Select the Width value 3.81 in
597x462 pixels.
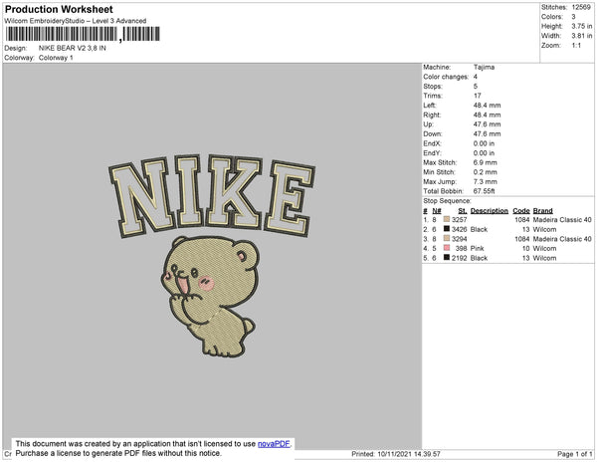[x=581, y=36]
